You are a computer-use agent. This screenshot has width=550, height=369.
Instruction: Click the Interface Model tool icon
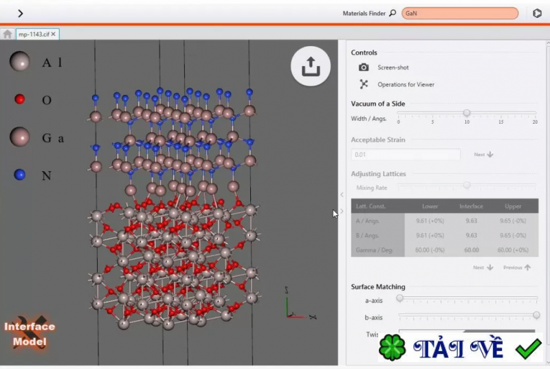(x=30, y=333)
